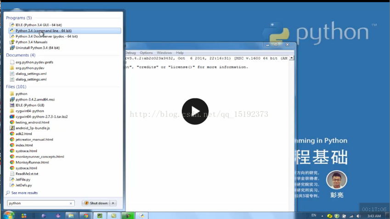Image resolution: width=390 pixels, height=219 pixels.
Task: Click See more results link
Action: point(24,193)
